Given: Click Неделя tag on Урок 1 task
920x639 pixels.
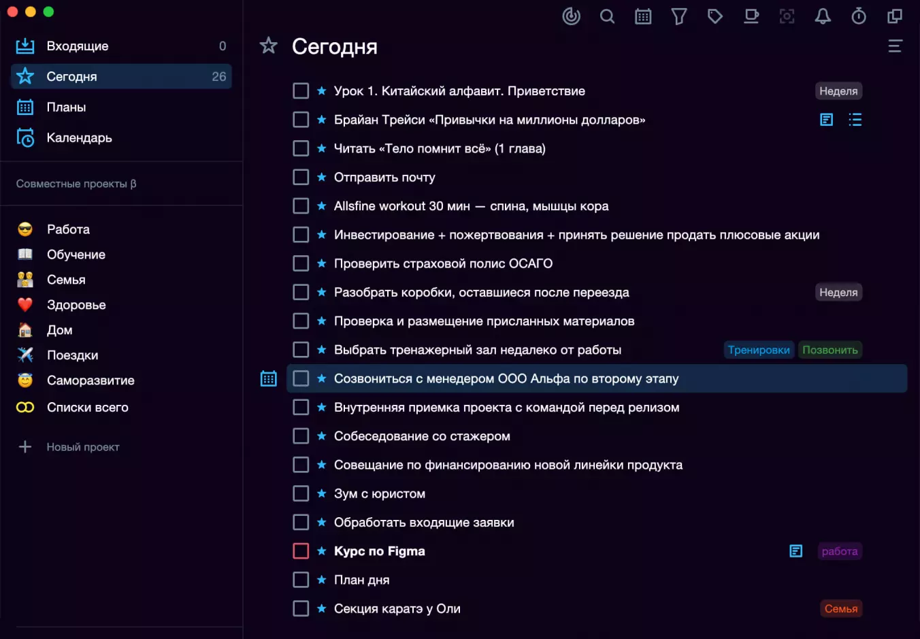Looking at the screenshot, I should 838,91.
